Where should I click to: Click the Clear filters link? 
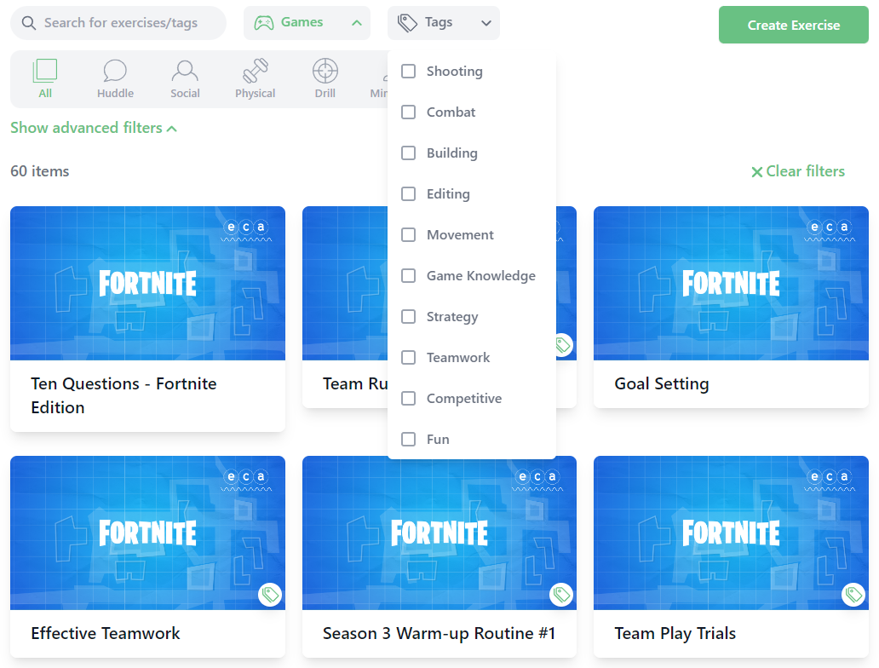point(798,171)
